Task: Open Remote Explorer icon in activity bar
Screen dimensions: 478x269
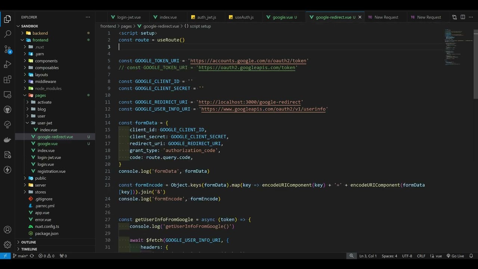Action: (7, 95)
